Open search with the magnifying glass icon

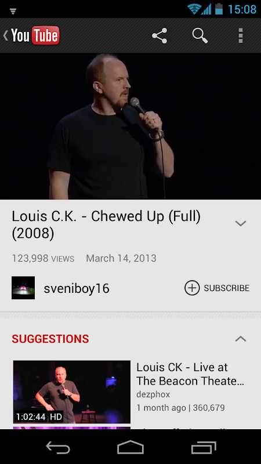click(200, 36)
